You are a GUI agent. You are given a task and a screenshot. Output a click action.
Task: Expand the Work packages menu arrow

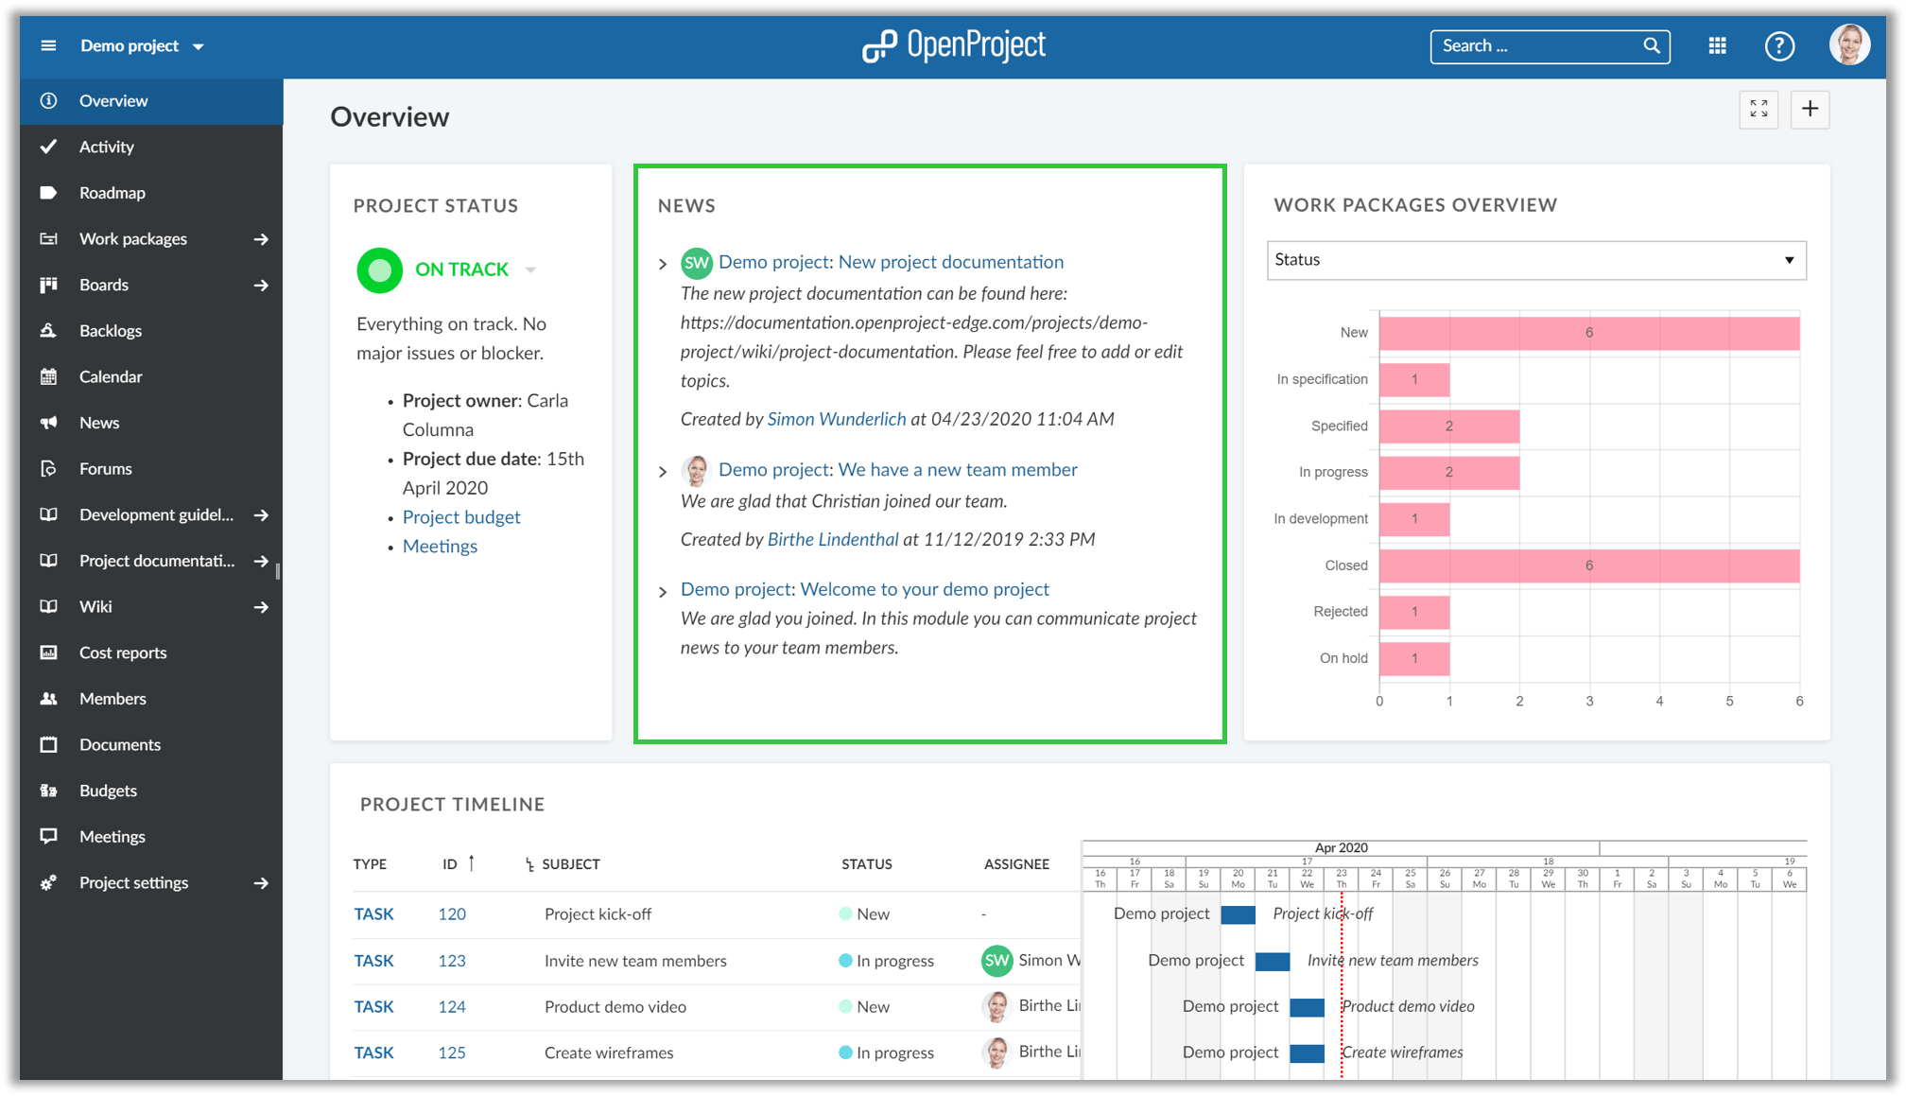pos(261,238)
